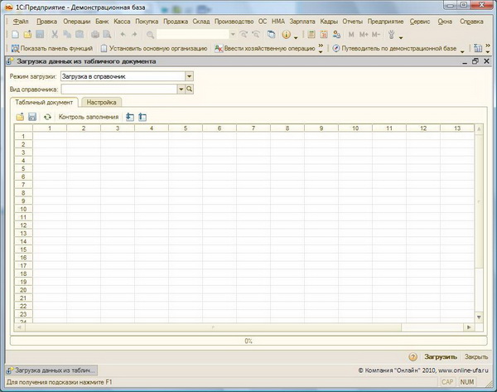
Task: Click the green Refresh arrows icon
Action: pos(47,117)
